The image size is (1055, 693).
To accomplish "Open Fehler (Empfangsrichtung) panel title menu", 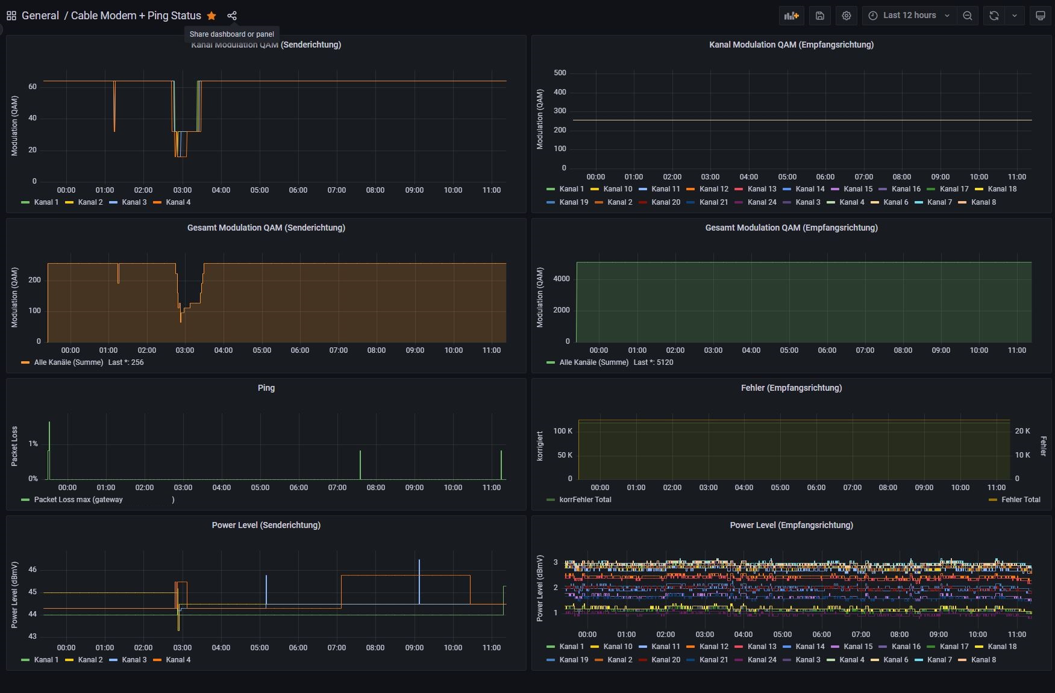I will pyautogui.click(x=791, y=388).
